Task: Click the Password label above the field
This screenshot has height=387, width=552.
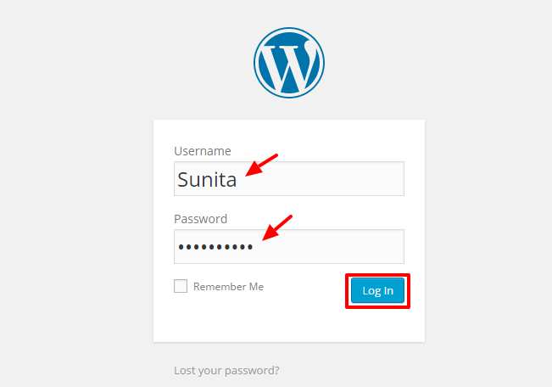Action: tap(201, 219)
